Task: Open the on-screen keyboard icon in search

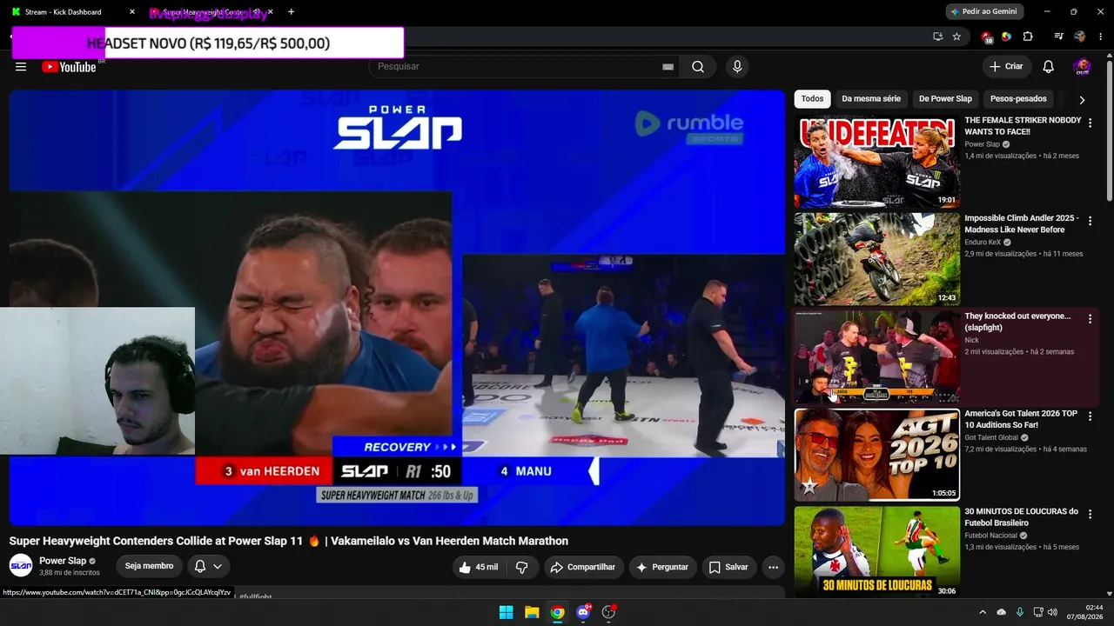Action: click(668, 67)
